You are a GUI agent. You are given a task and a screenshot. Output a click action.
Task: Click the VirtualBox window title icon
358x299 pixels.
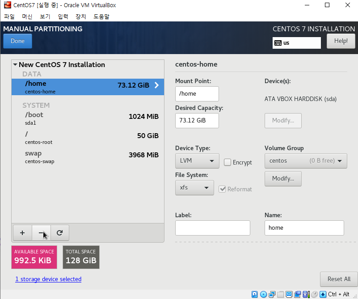(8, 5)
